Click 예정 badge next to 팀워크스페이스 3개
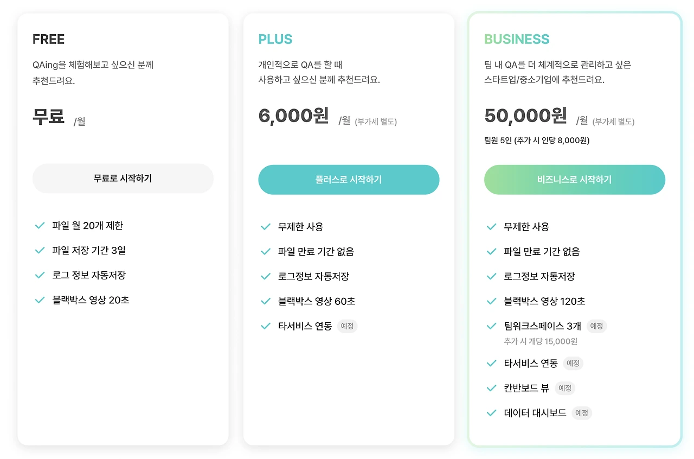 pyautogui.click(x=596, y=326)
